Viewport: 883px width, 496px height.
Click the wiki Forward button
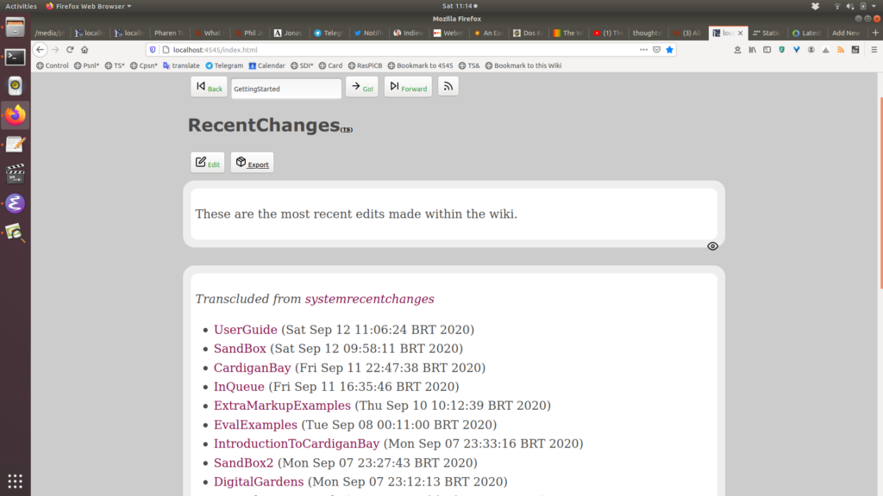pos(408,87)
